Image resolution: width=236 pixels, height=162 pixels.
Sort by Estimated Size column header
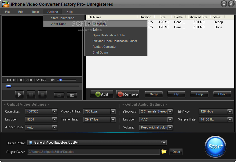click(198, 17)
